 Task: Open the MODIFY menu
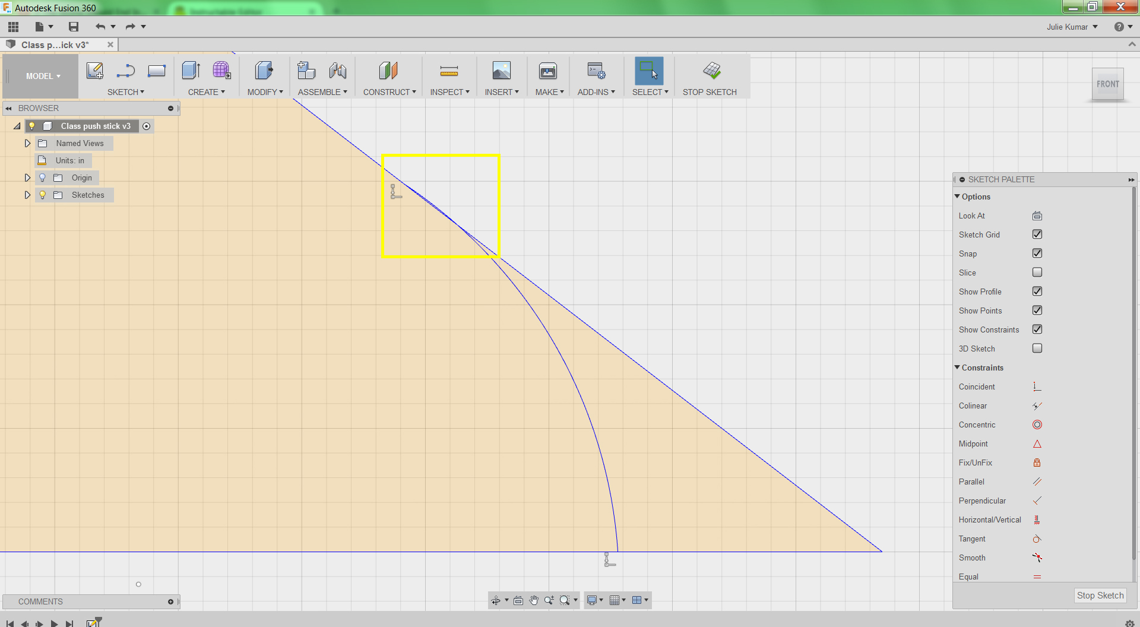(x=265, y=92)
